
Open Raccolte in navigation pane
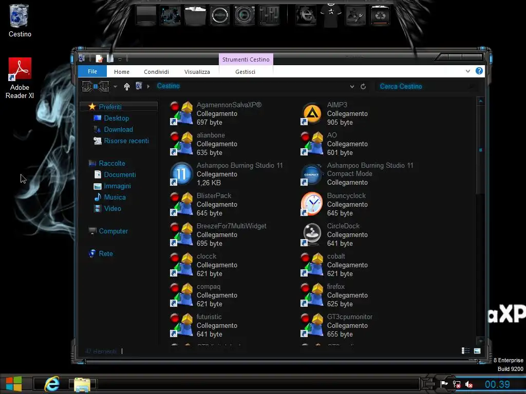(112, 163)
